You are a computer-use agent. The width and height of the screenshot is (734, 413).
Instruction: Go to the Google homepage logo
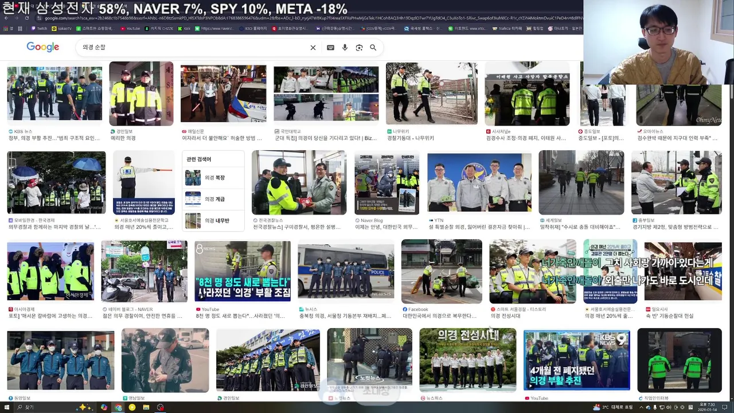pos(43,47)
